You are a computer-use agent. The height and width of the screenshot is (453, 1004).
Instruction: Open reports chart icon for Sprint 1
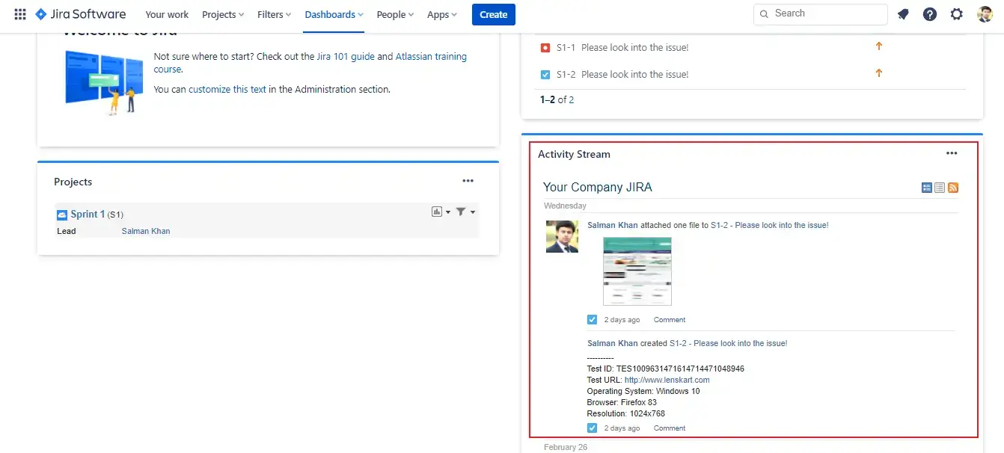point(437,212)
